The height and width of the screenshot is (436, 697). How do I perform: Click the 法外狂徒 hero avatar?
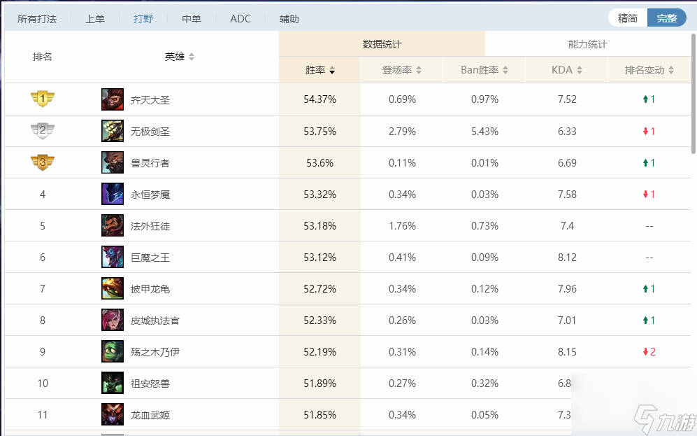point(113,225)
